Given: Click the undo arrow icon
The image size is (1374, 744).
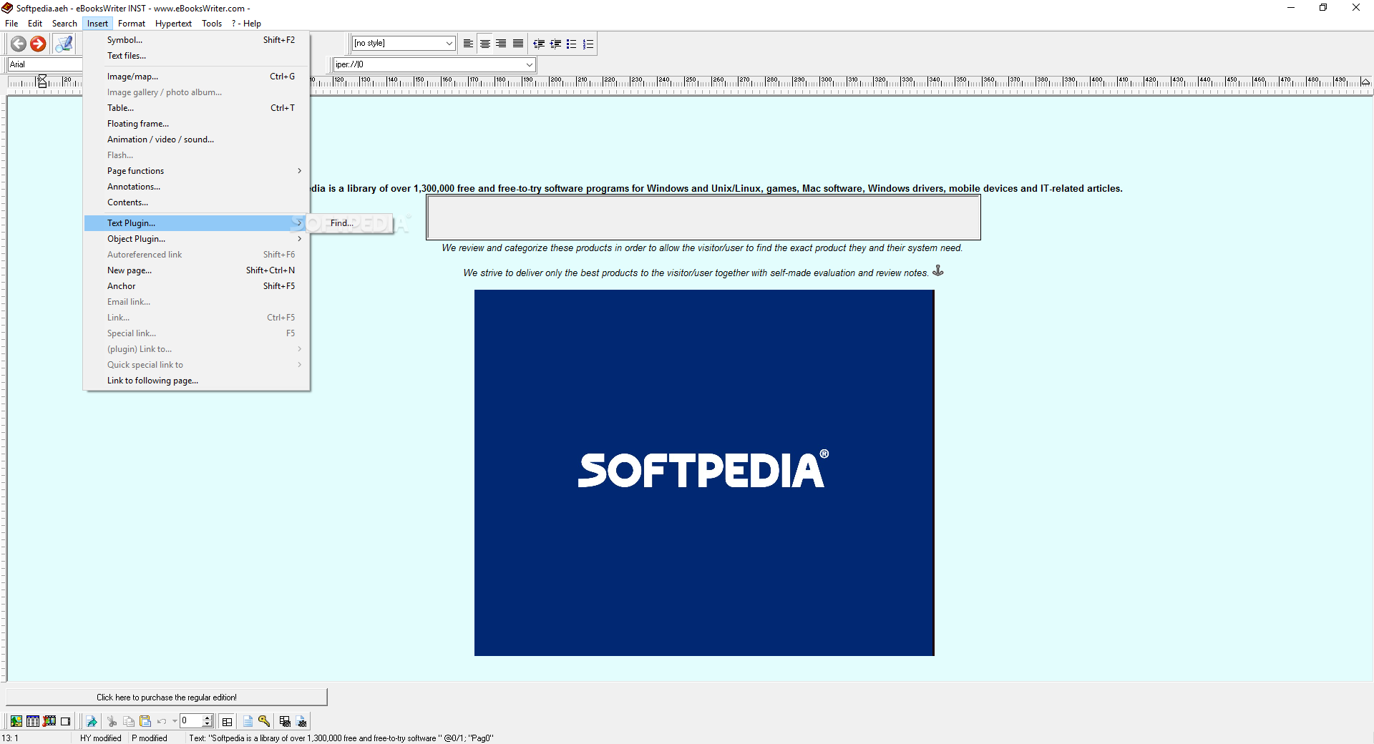Looking at the screenshot, I should click(162, 721).
